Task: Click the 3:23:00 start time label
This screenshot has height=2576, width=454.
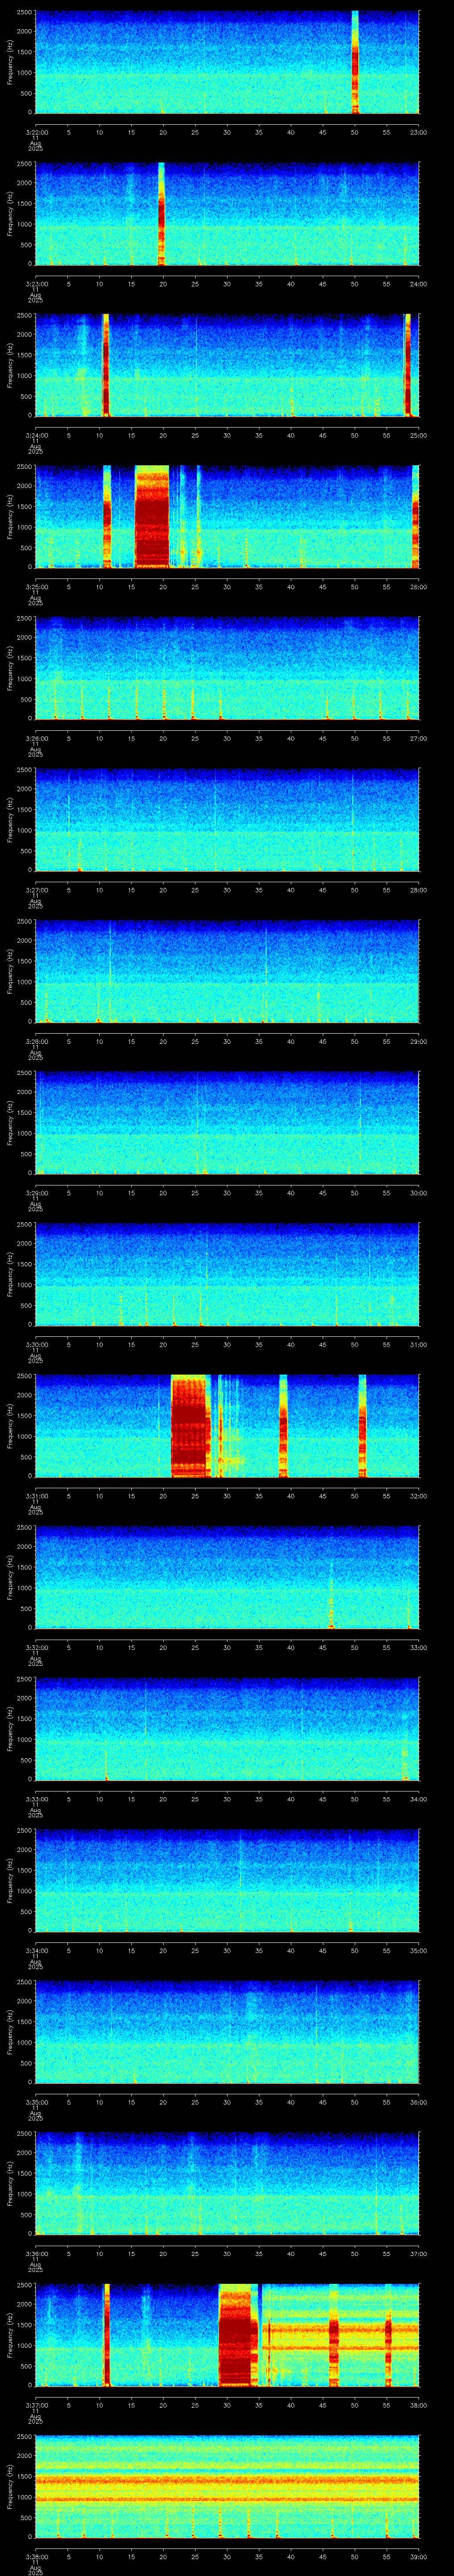Action: coord(36,284)
